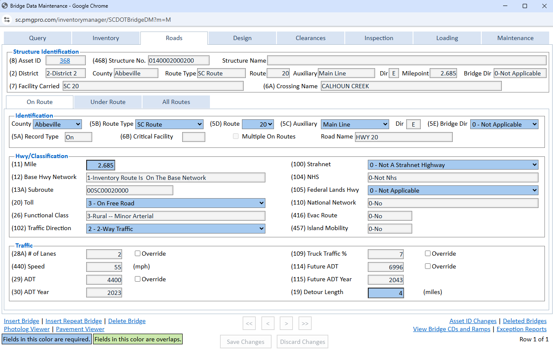Expand the Strahnet dropdown
This screenshot has height=349, width=553.
[453, 165]
